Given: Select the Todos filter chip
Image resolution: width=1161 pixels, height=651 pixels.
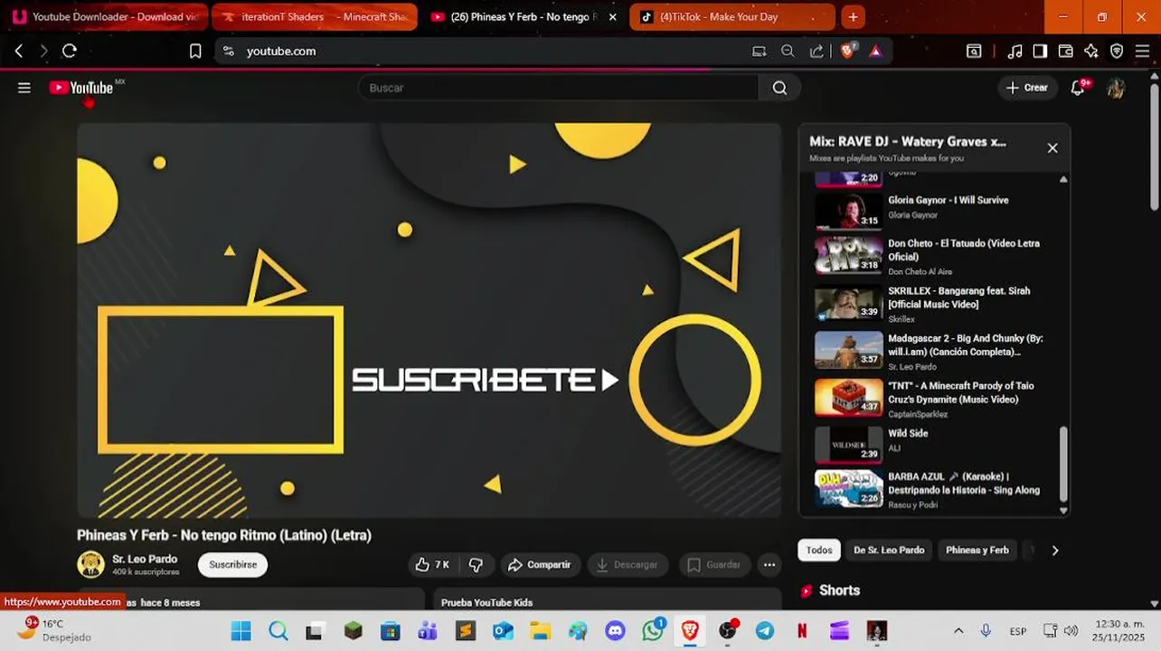Looking at the screenshot, I should pyautogui.click(x=819, y=550).
